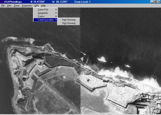This screenshot has height=115, width=161.
Task: Click the W 66.12391 longitude readout
Action: [x=60, y=2]
